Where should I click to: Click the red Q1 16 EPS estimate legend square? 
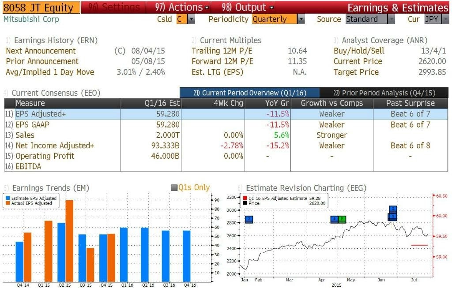[245, 198]
